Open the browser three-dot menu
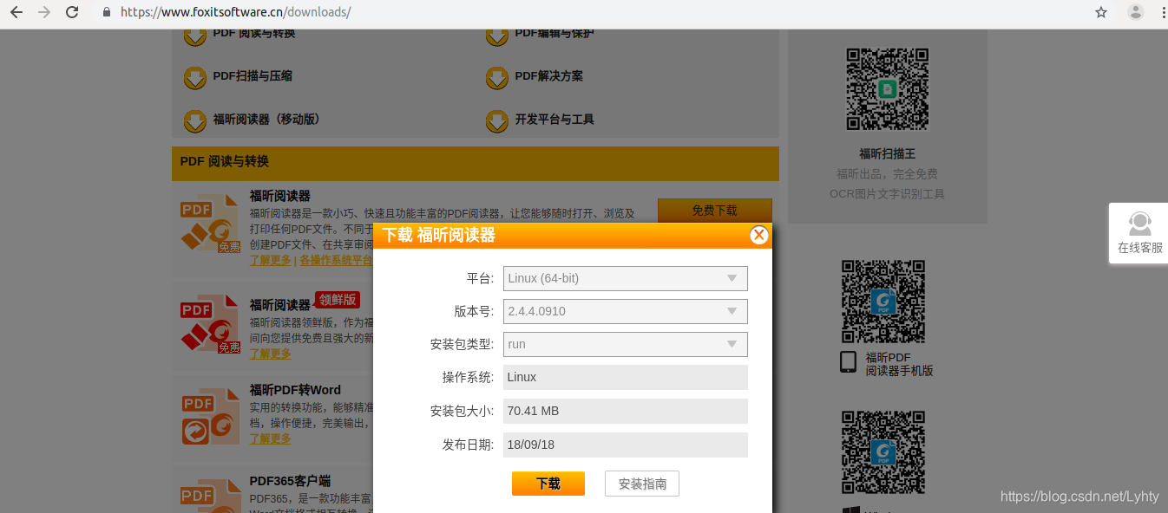The image size is (1168, 513). [x=1162, y=12]
